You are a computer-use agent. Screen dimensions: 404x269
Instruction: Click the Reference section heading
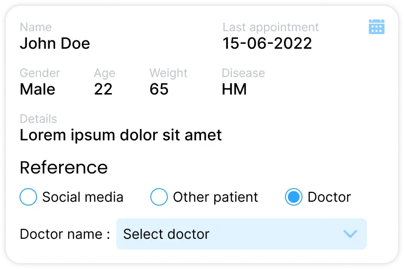pyautogui.click(x=63, y=167)
